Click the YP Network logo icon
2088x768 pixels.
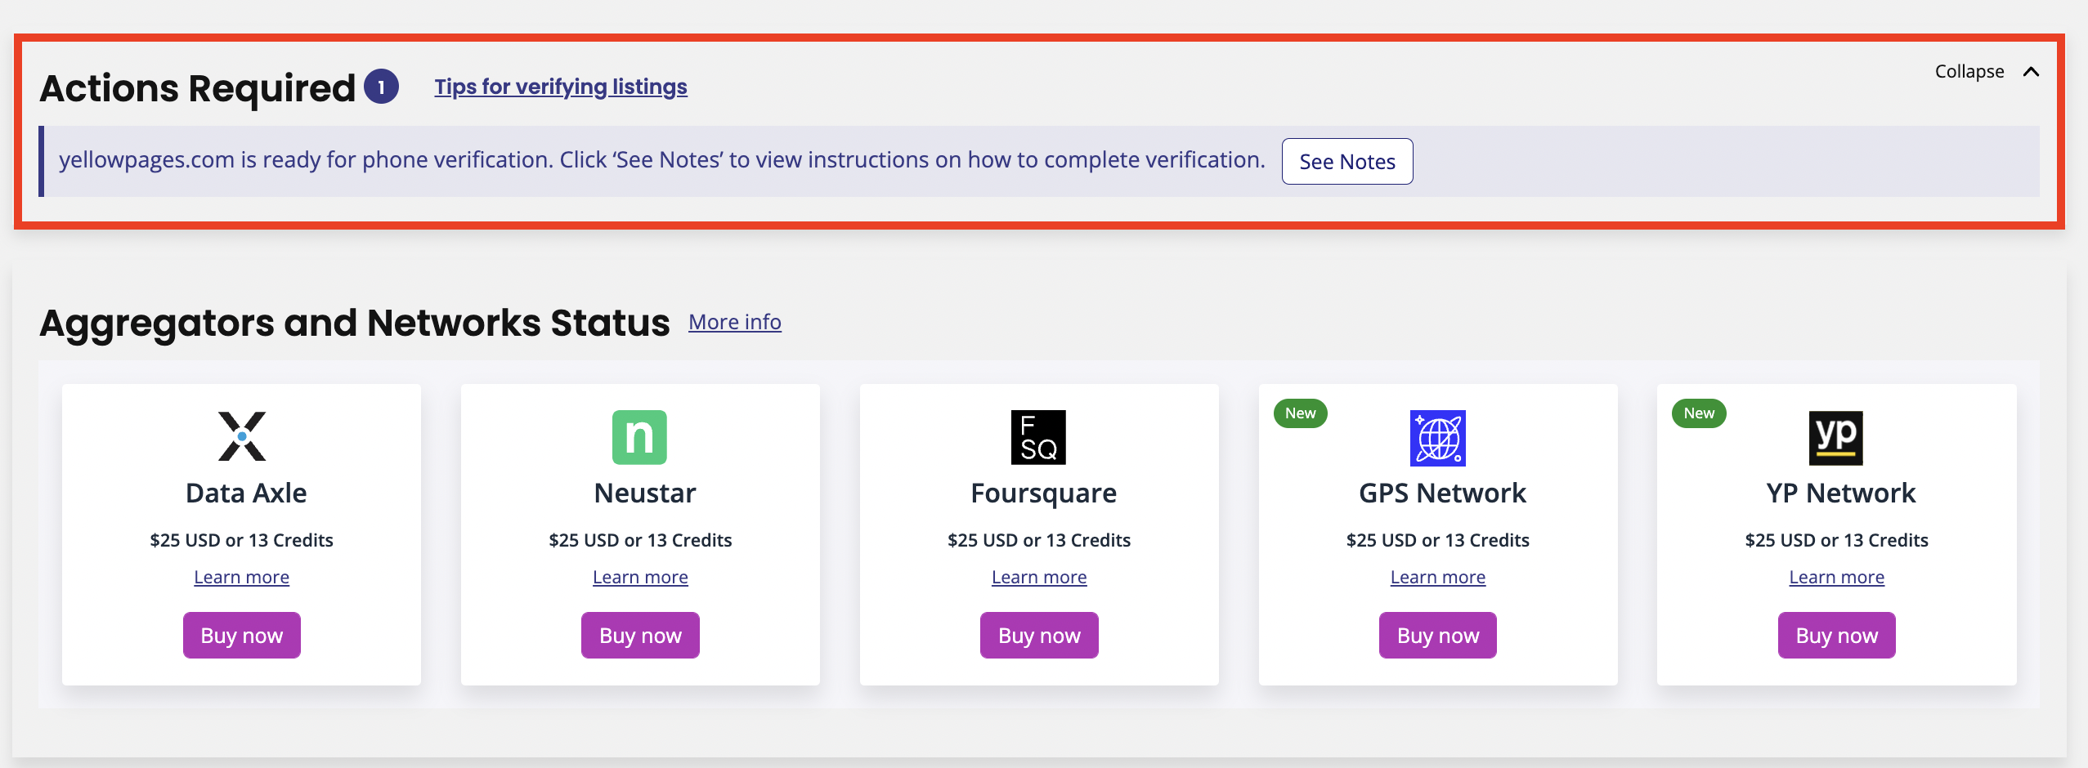click(1835, 438)
